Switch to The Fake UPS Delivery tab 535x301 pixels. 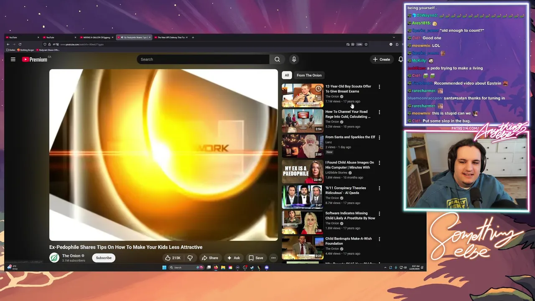click(171, 37)
